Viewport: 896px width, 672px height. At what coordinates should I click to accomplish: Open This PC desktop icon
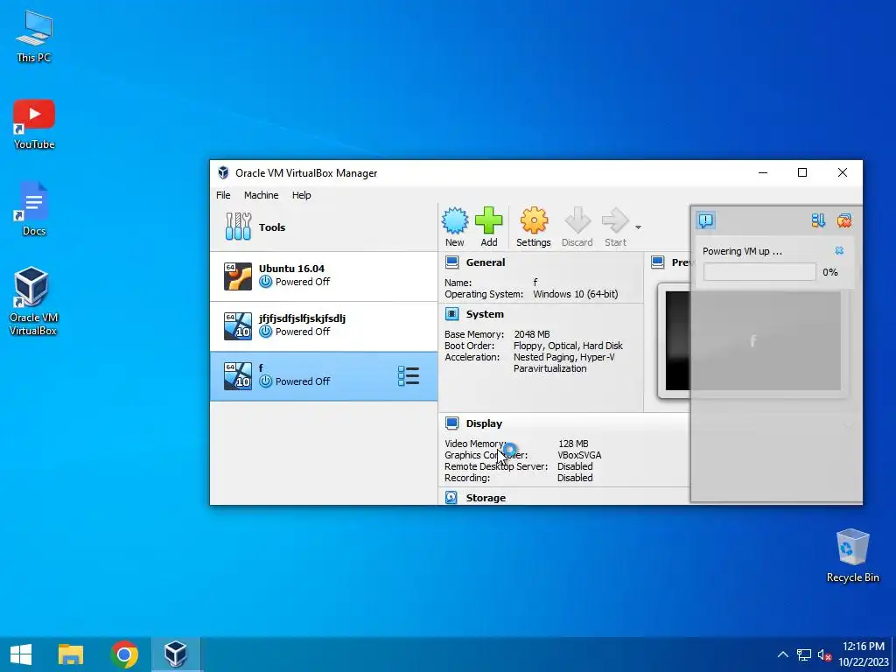click(x=34, y=37)
